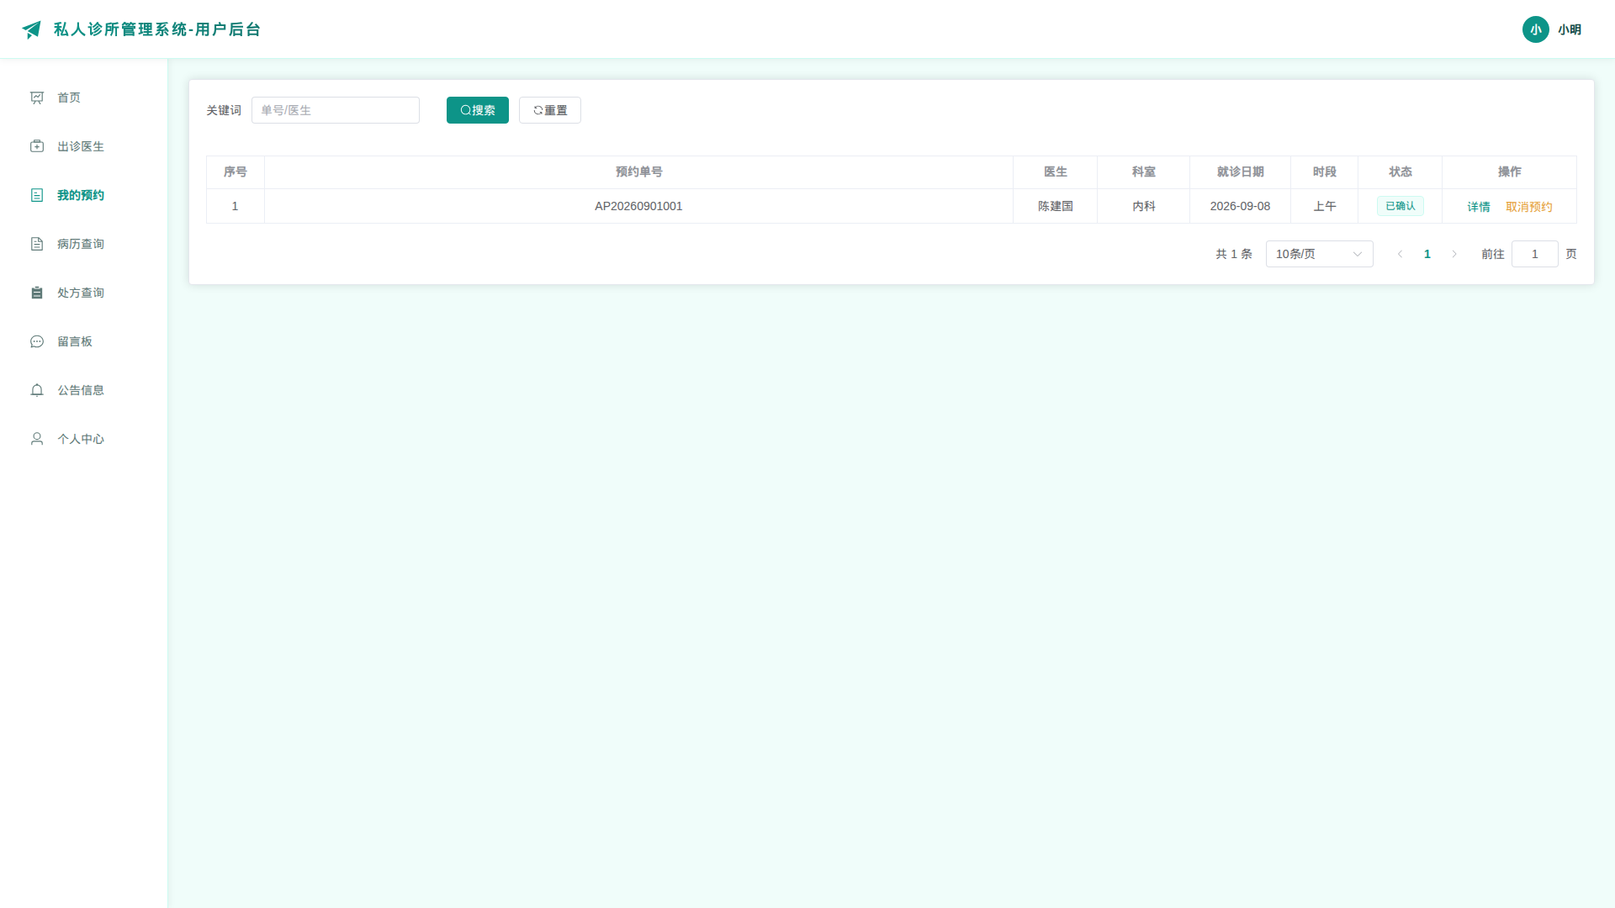1615x908 pixels.
Task: Click the 公告信息 bell icon
Action: coord(37,390)
